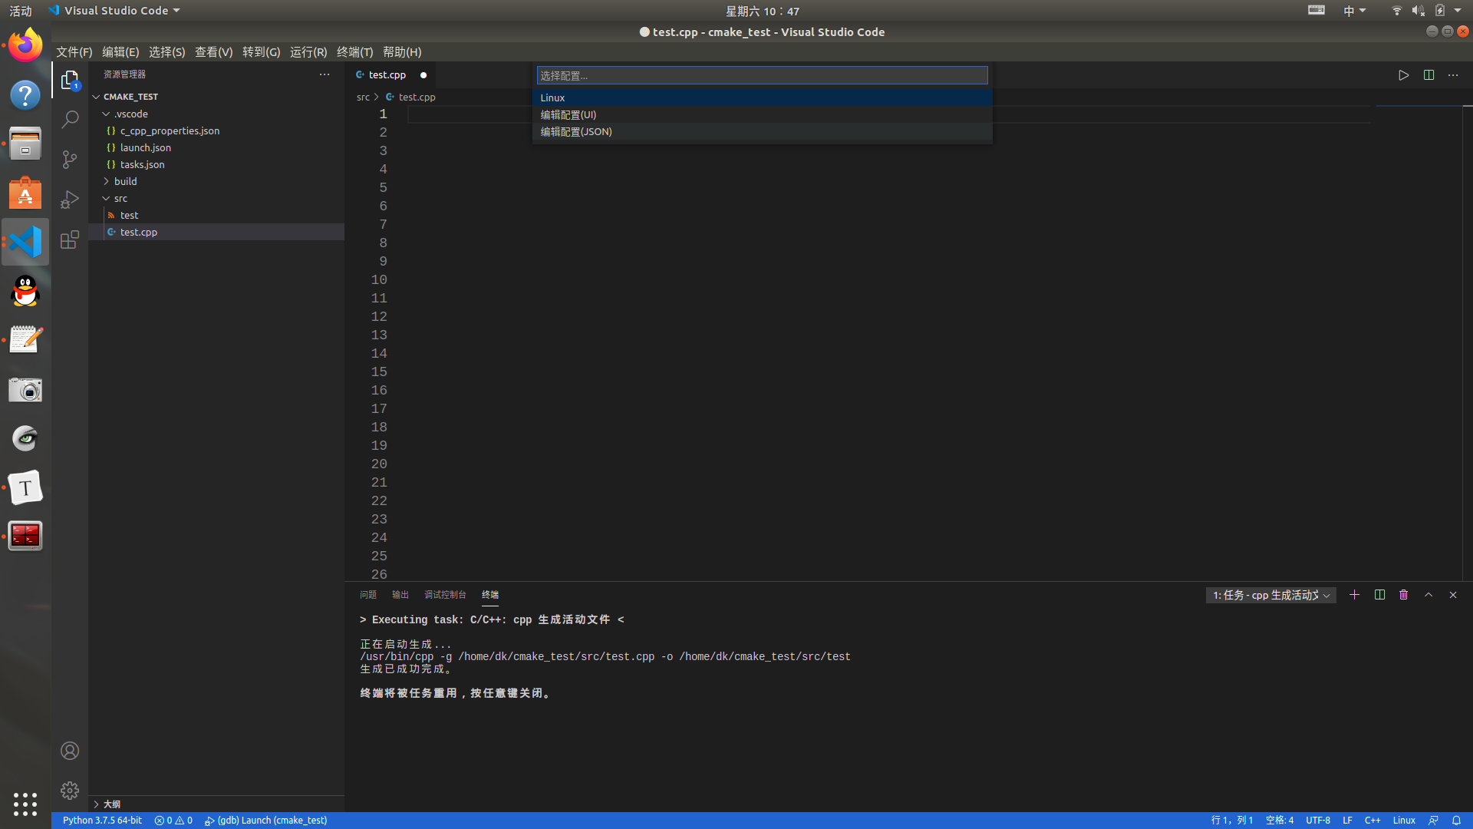This screenshot has height=829, width=1473.
Task: Click LF end of line in status bar
Action: pos(1347,821)
